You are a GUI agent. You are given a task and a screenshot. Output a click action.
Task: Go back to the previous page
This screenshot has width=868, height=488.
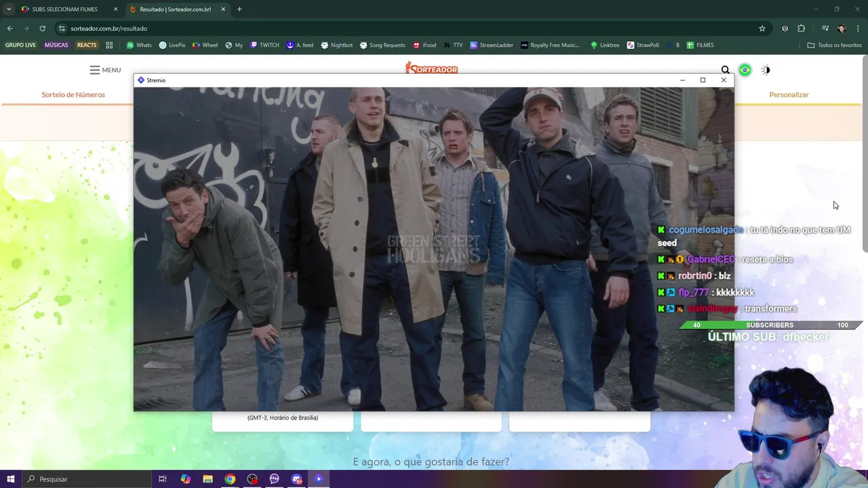[9, 28]
